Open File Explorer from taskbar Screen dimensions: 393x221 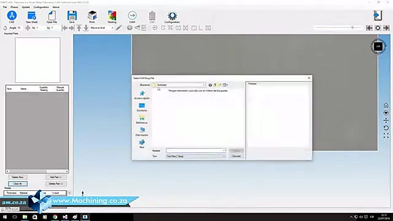[x=25, y=217]
